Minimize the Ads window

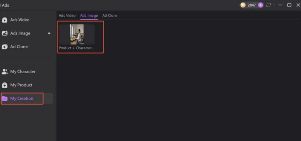[x=280, y=5]
